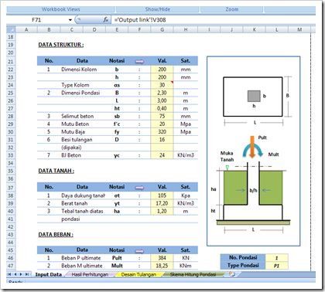Click the DATA TANAH heading

point(56,171)
